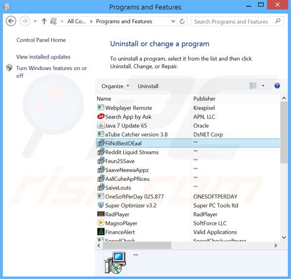Go up one folder level
The image size is (291, 279).
point(44,21)
